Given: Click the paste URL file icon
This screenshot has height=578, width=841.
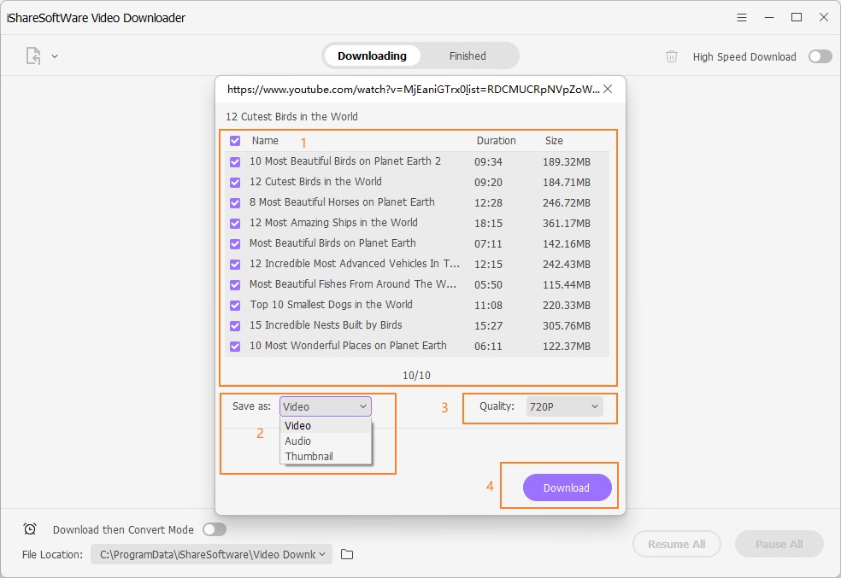Looking at the screenshot, I should tap(33, 56).
